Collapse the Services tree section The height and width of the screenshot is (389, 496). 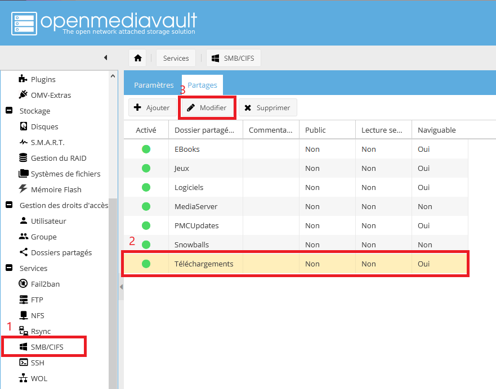(x=9, y=268)
